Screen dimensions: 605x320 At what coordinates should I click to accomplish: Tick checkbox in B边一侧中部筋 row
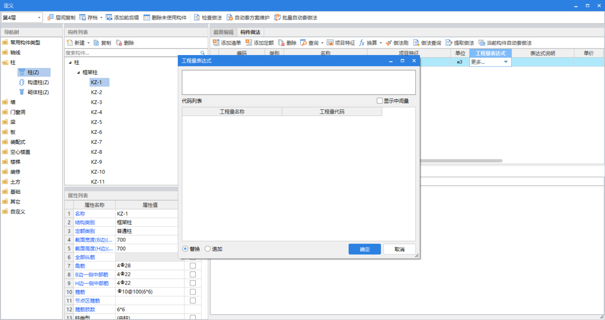193,275
